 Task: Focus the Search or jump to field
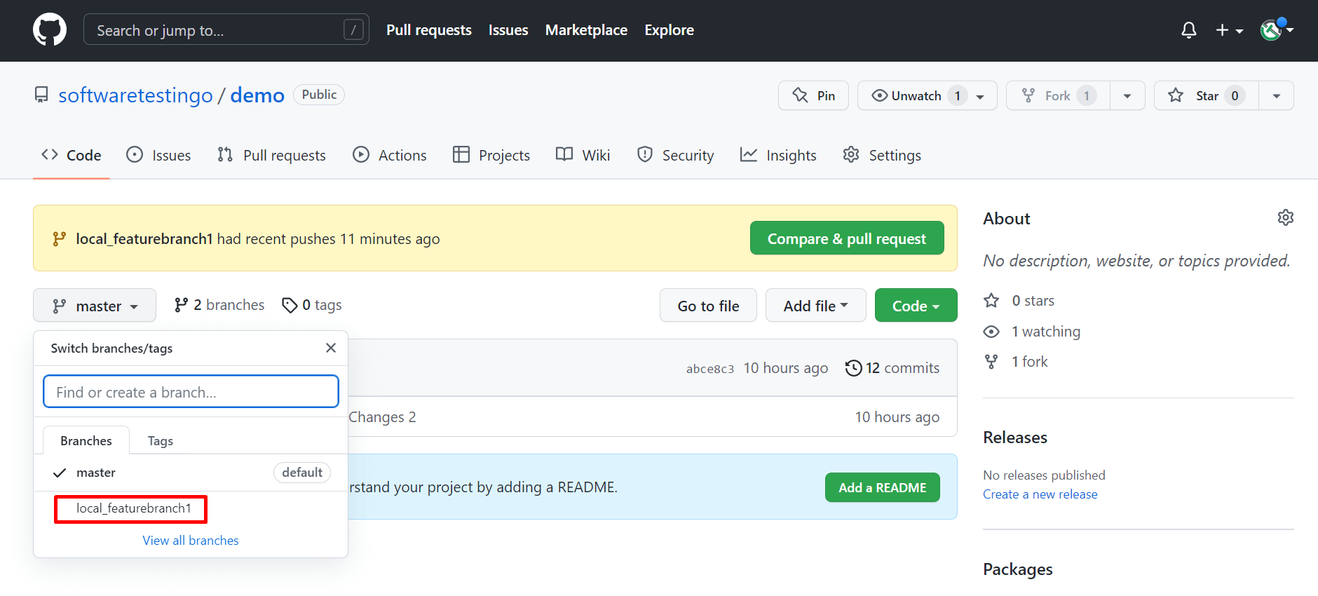click(226, 30)
